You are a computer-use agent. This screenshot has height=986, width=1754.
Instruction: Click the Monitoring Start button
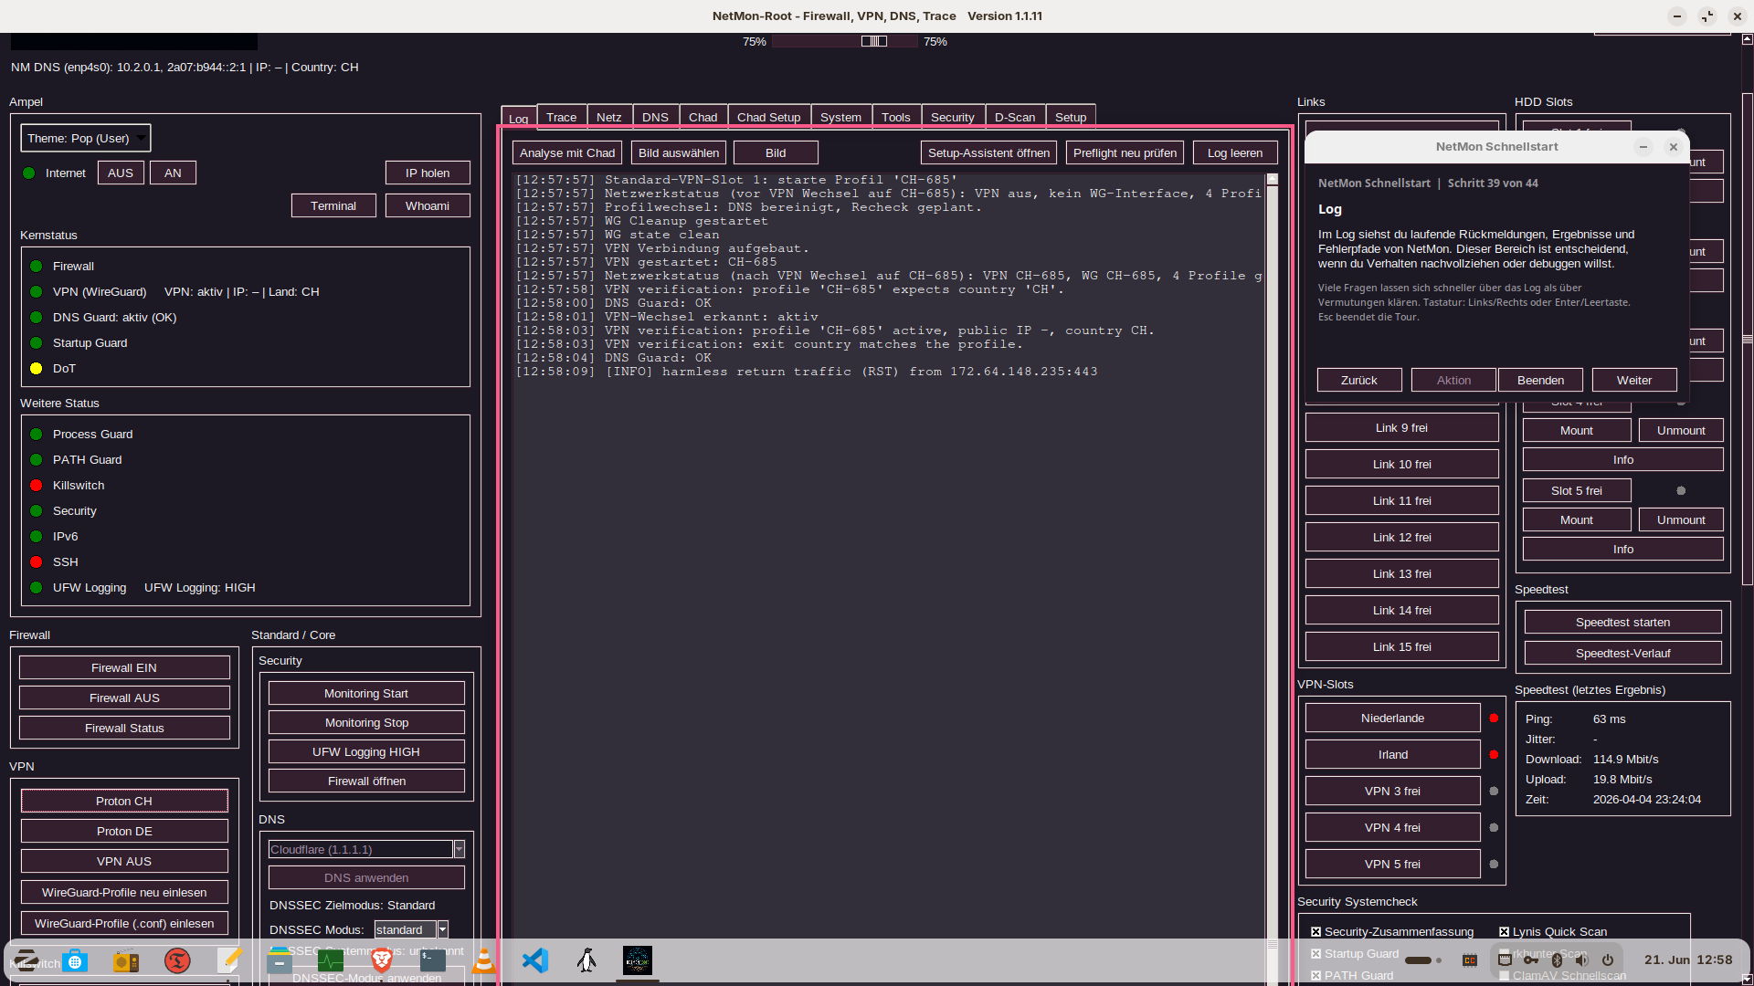pyautogui.click(x=366, y=694)
